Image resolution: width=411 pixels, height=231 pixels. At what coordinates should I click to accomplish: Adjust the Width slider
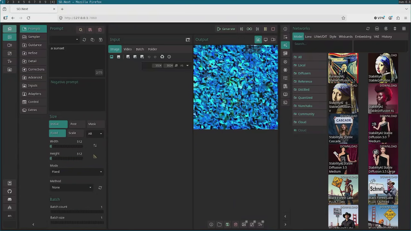click(x=66, y=146)
